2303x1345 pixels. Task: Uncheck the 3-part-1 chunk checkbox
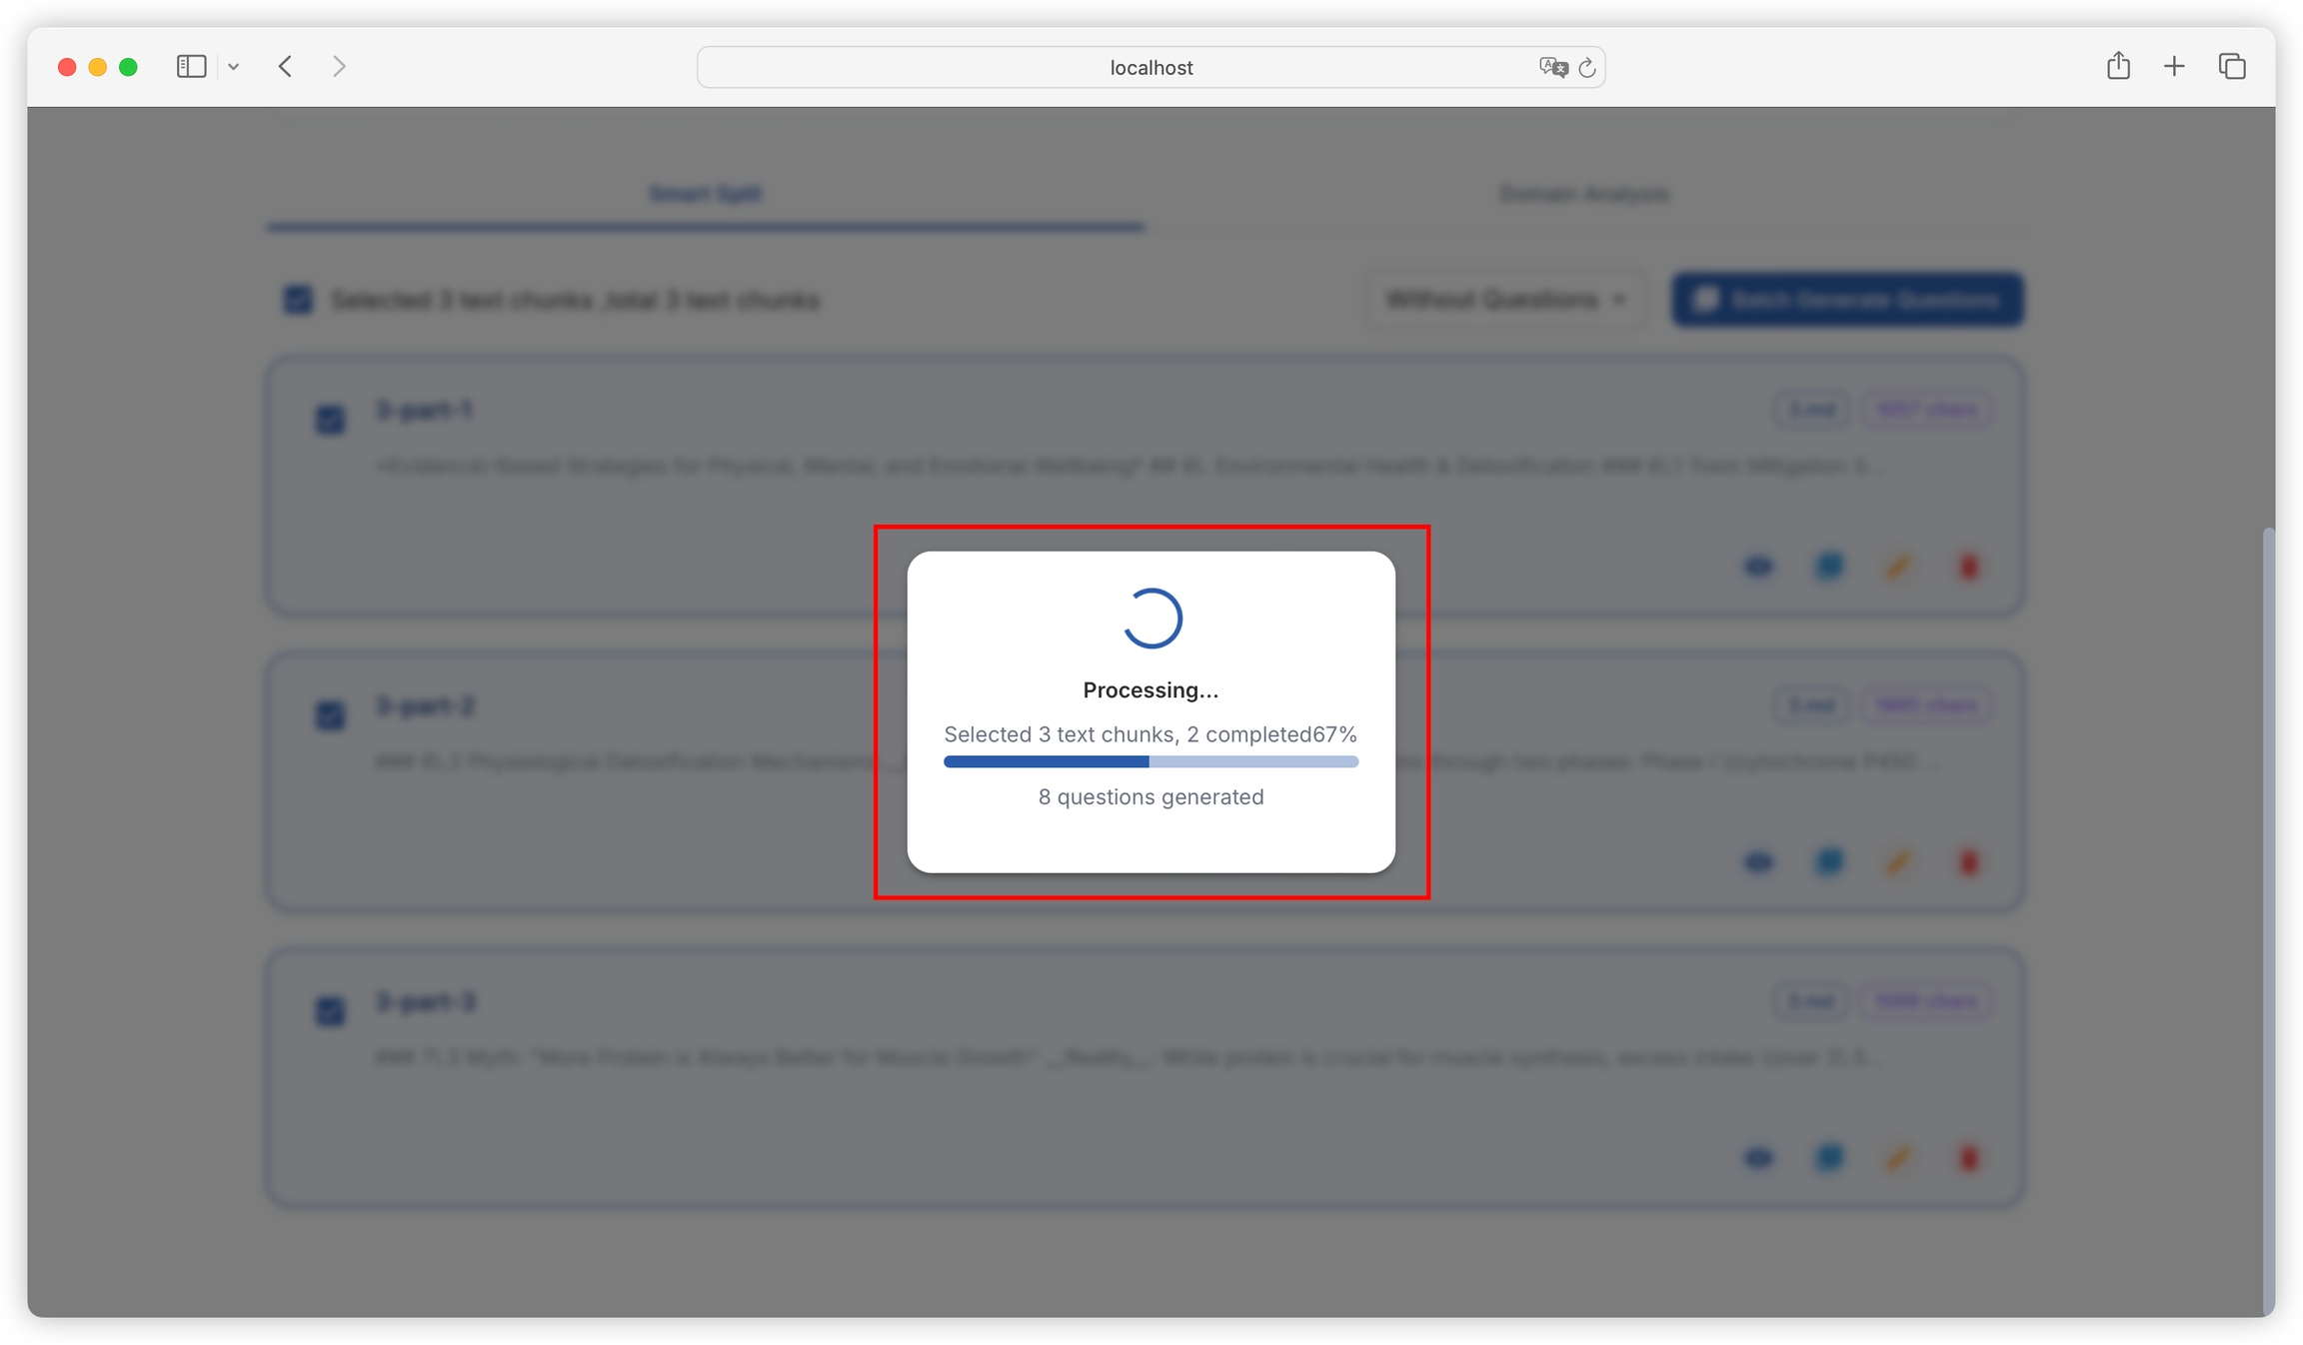coord(330,420)
